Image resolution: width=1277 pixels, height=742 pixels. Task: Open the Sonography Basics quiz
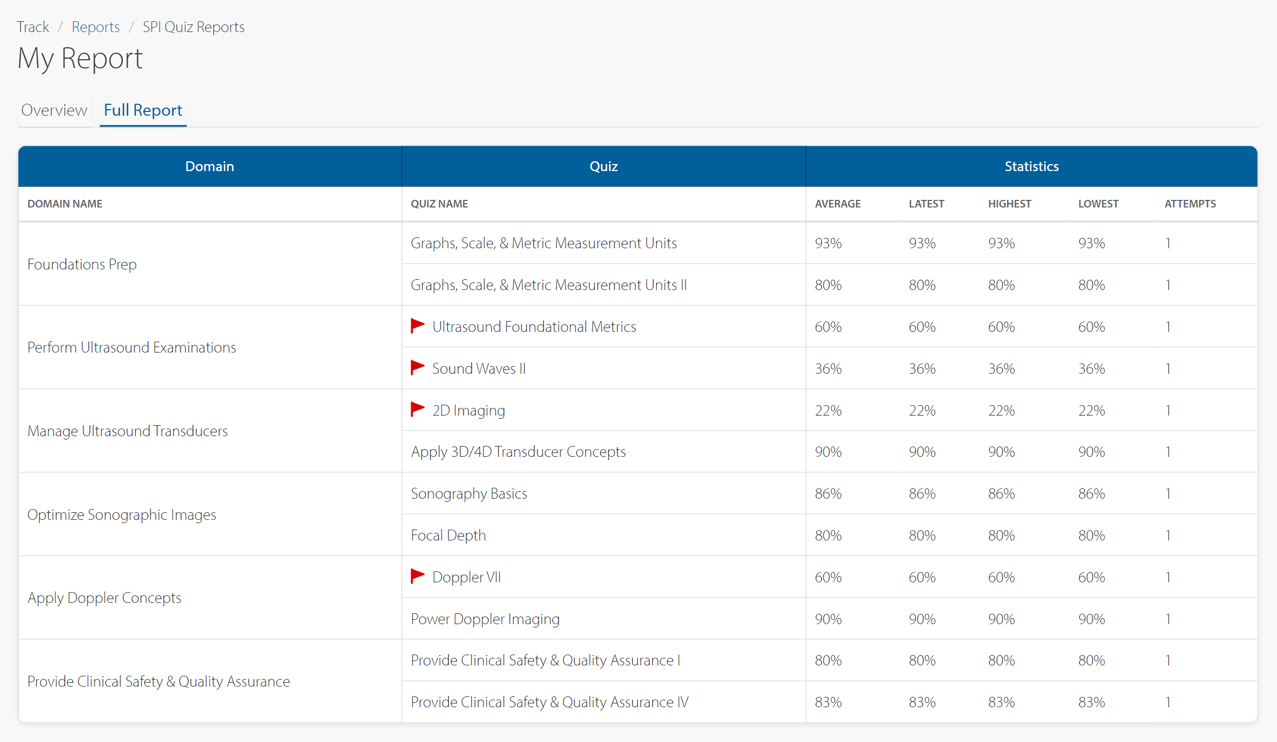pos(469,493)
